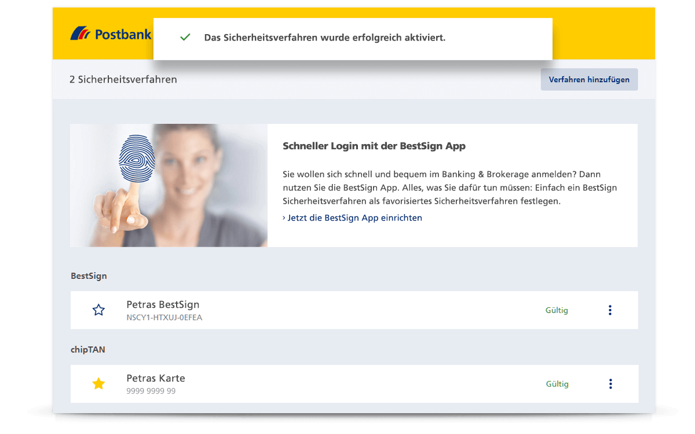This screenshot has width=695, height=434.
Task: Click the chipTAN card number 9999 9999 99
Action: click(x=151, y=391)
